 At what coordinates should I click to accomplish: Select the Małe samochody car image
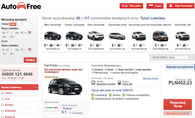click(52, 36)
